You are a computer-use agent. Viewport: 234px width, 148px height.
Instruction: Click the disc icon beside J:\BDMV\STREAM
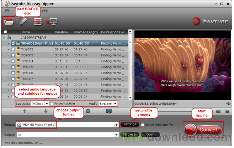(9, 38)
